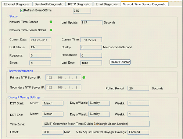The width and height of the screenshot is (183, 139).
Task: Click the Auto Adjust Clock Enabled field
Action: pos(138,132)
